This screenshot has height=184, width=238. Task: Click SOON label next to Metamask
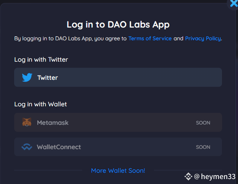203,123
